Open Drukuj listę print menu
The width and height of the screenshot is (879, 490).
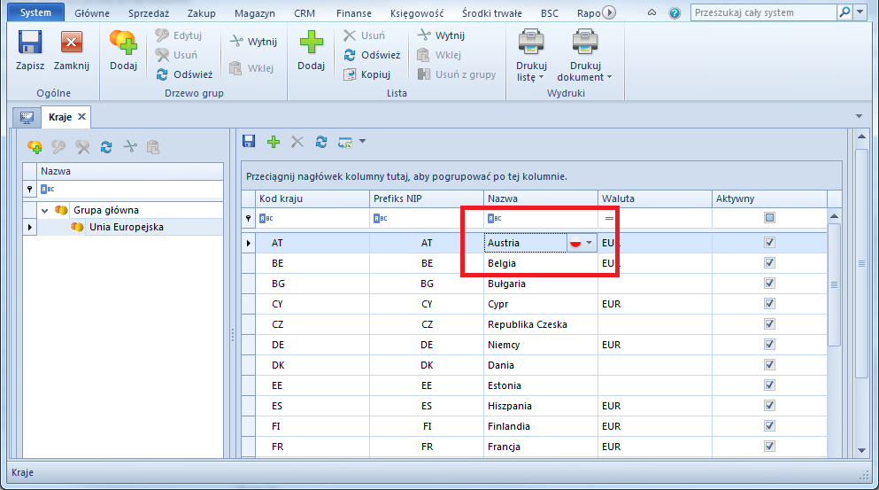[x=531, y=56]
